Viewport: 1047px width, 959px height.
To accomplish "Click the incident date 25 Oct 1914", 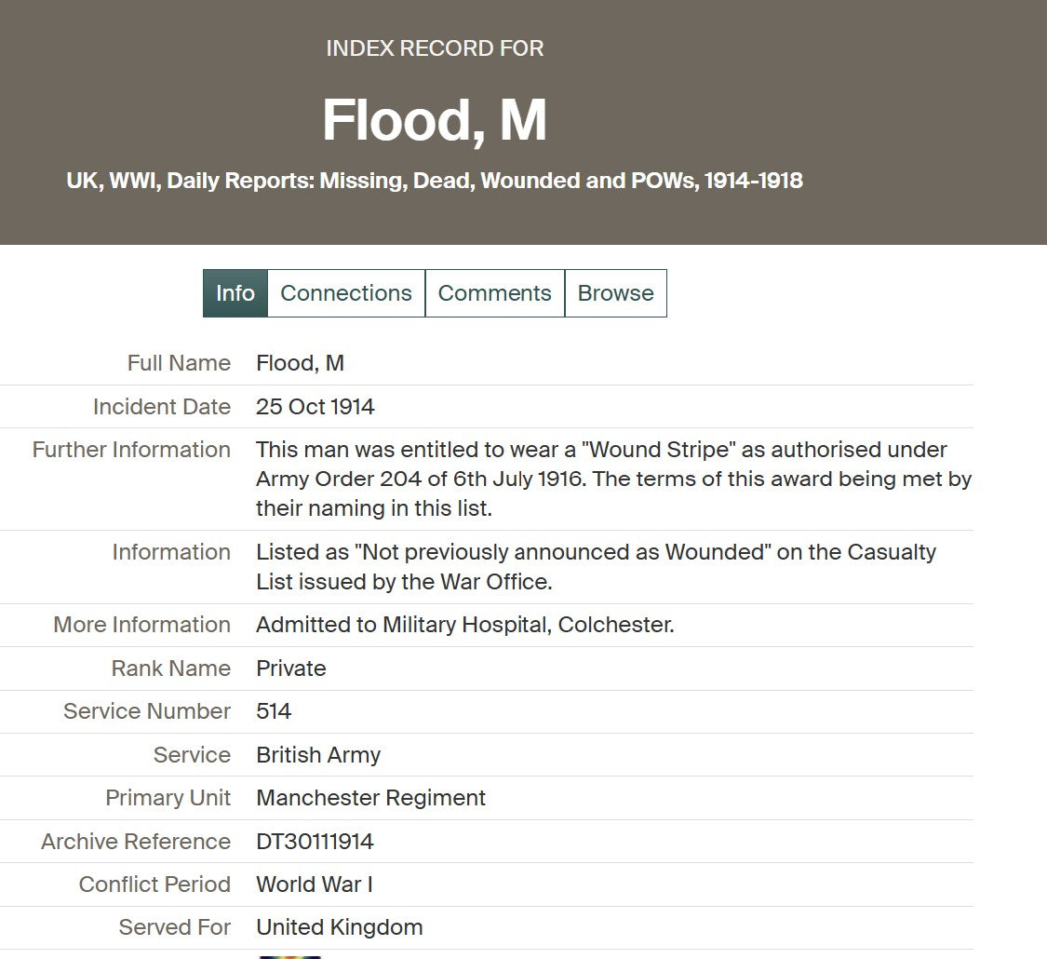I will click(x=315, y=407).
